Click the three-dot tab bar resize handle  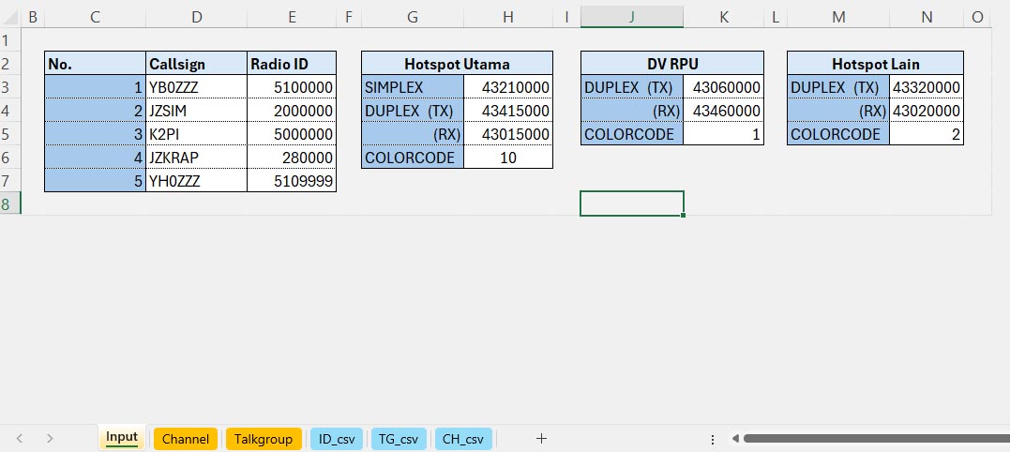click(x=713, y=439)
